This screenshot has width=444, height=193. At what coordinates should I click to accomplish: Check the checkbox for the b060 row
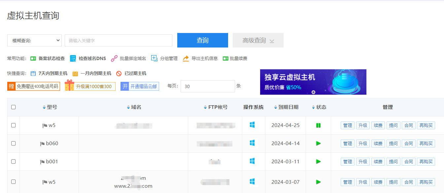[14, 144]
